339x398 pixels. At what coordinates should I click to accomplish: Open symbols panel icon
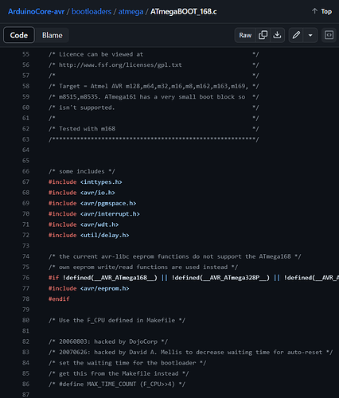click(329, 35)
